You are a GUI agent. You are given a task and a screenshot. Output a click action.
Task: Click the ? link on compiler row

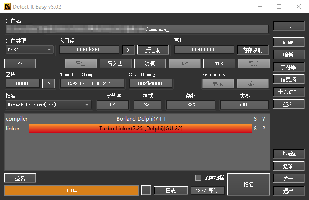[x=264, y=119]
